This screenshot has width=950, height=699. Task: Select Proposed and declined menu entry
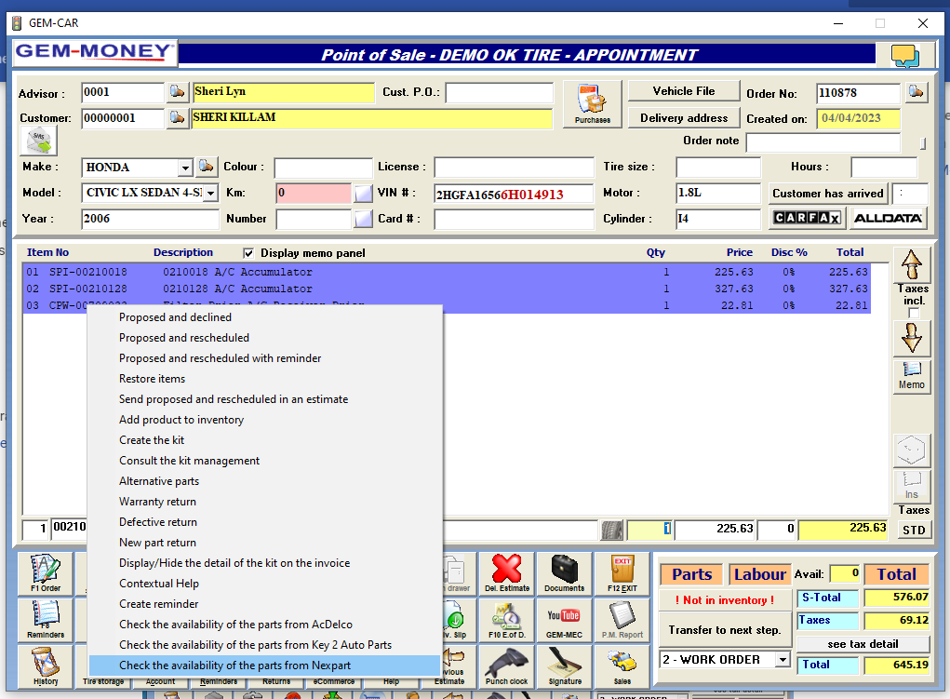pos(175,317)
